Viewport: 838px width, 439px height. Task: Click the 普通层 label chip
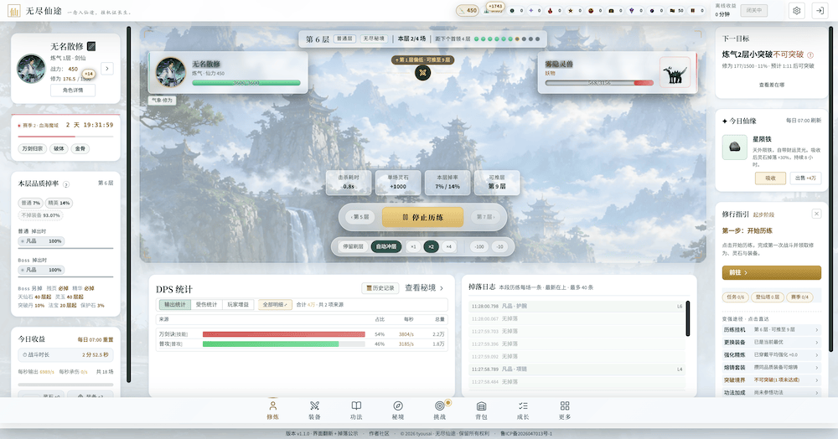[x=344, y=39]
